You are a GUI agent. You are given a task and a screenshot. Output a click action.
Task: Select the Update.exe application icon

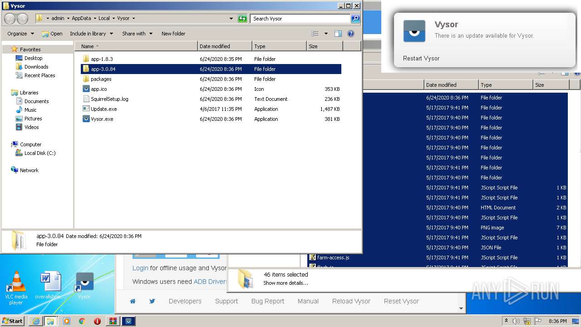click(x=86, y=109)
